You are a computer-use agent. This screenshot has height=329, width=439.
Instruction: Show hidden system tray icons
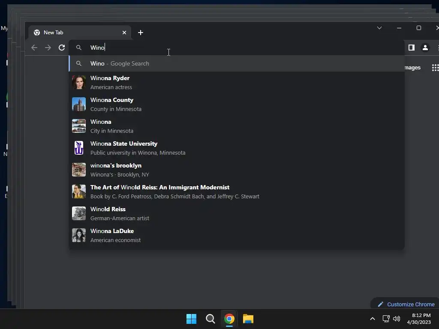[x=373, y=319]
